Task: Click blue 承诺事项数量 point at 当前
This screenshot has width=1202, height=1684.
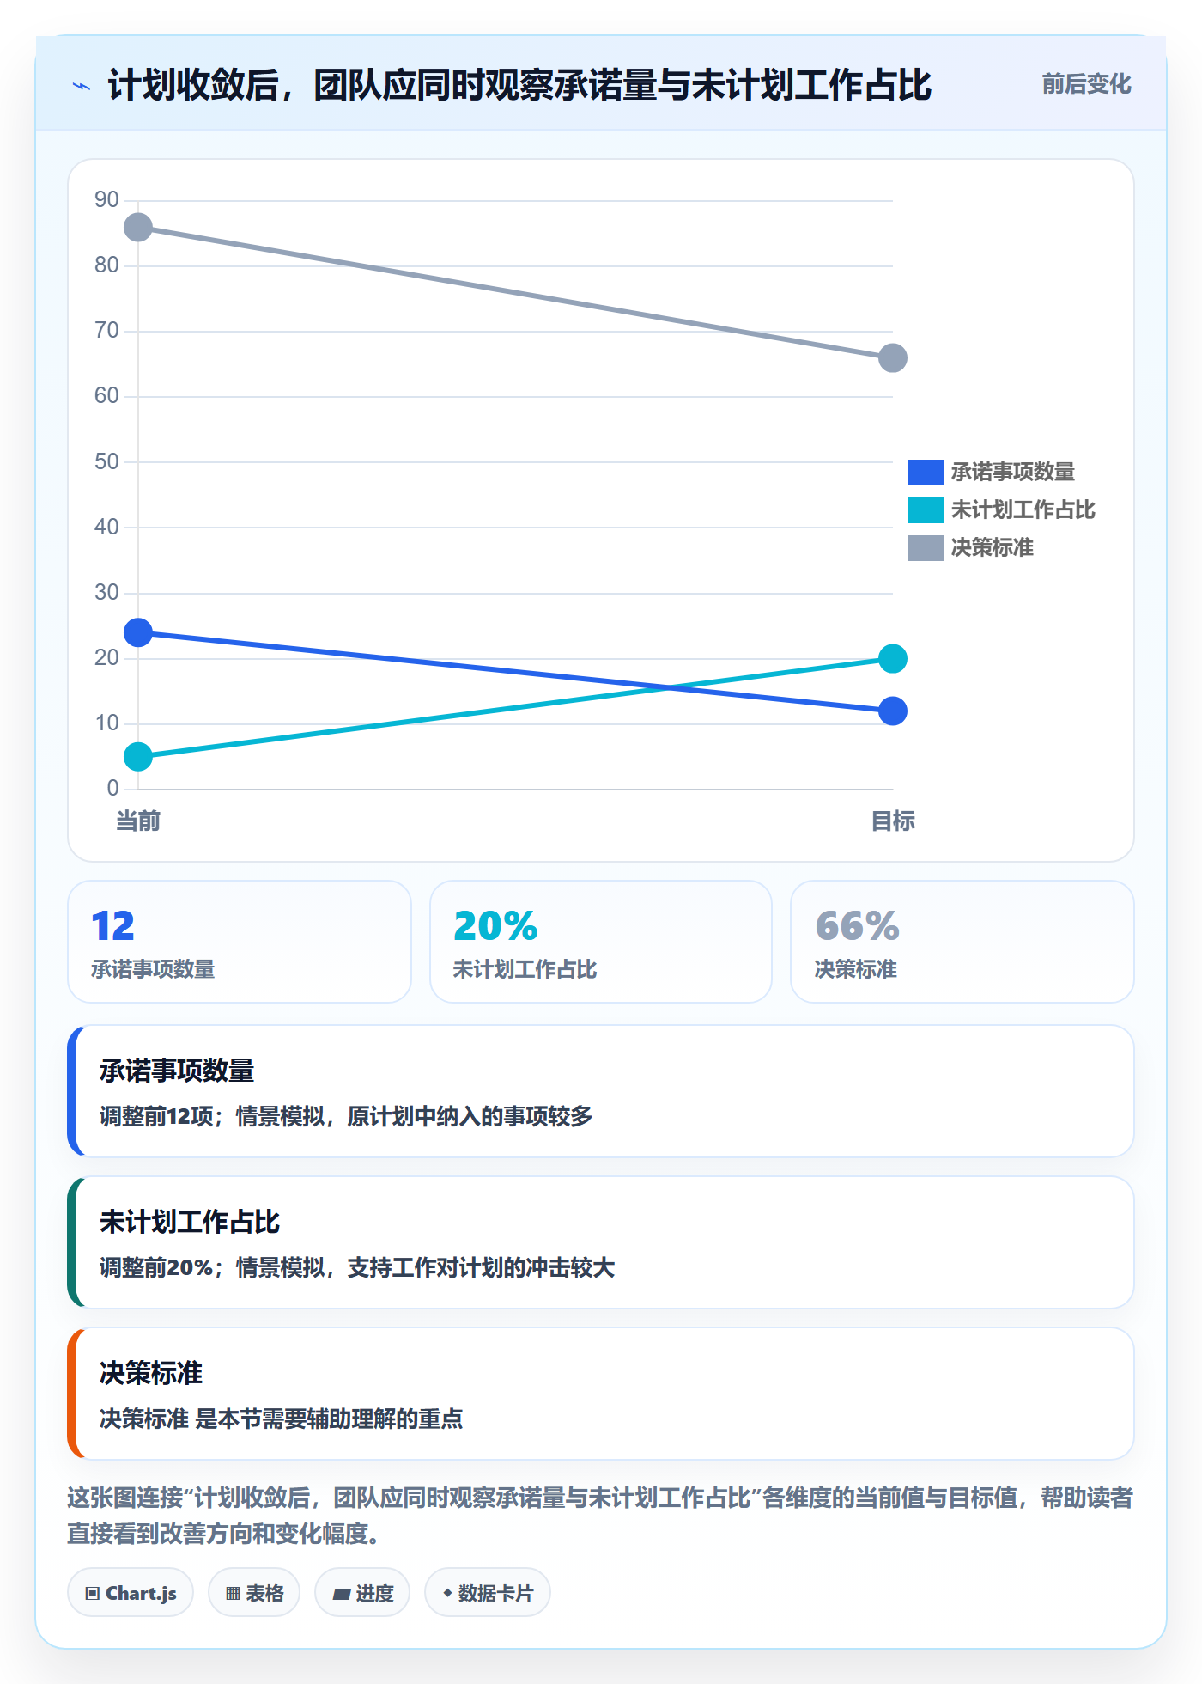Action: click(x=138, y=633)
